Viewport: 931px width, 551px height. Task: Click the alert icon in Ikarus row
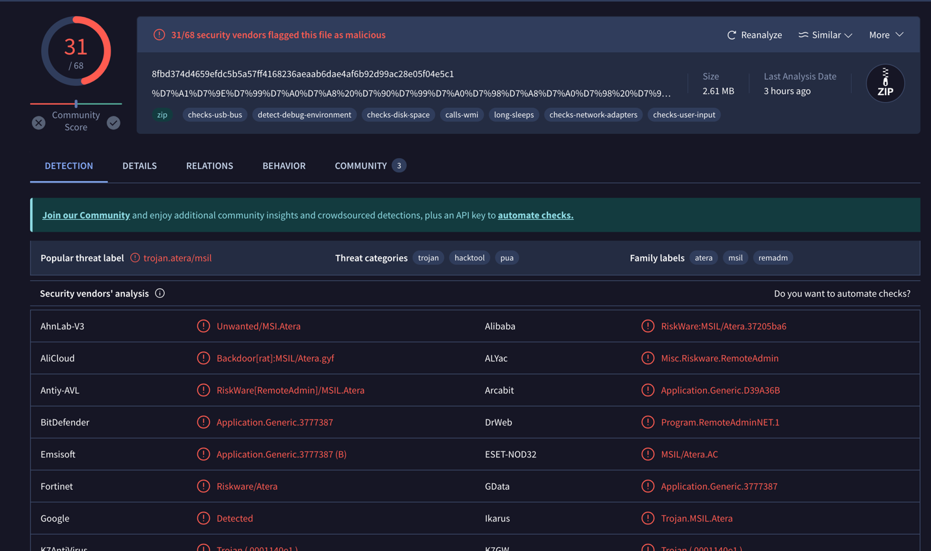[648, 518]
